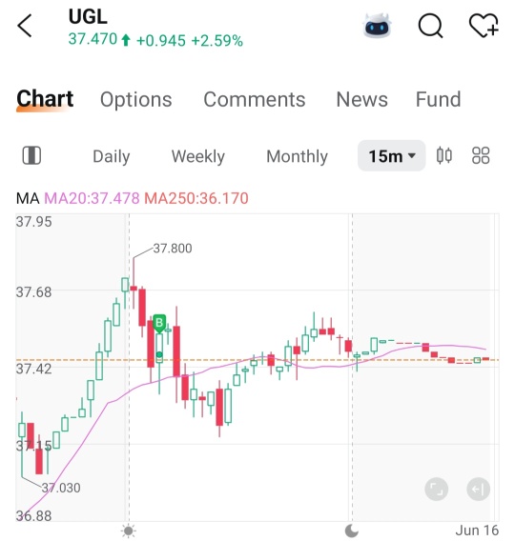Open candlestick chart type settings icon
Viewport: 515px width, 541px height.
point(443,155)
